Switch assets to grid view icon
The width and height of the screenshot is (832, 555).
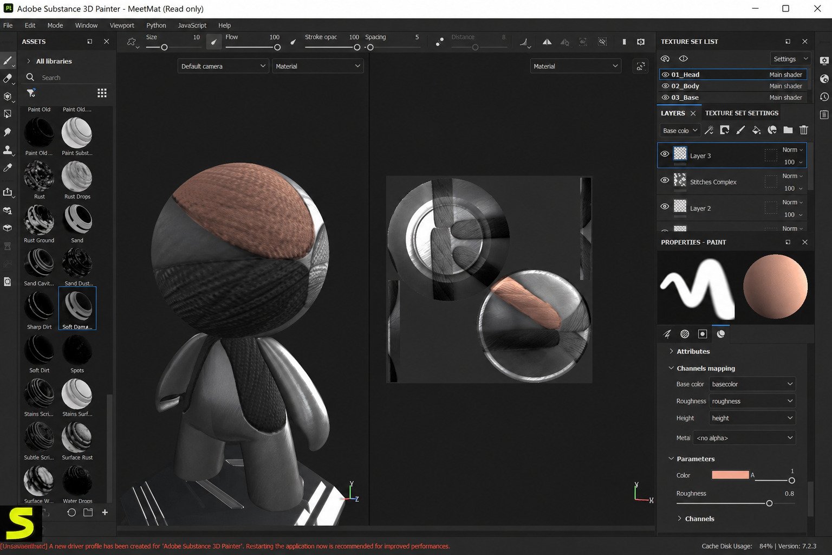pos(102,93)
